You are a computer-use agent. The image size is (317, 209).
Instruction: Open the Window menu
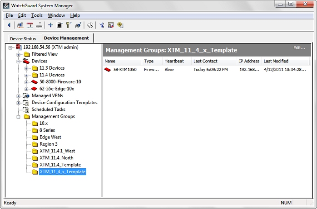[56, 15]
